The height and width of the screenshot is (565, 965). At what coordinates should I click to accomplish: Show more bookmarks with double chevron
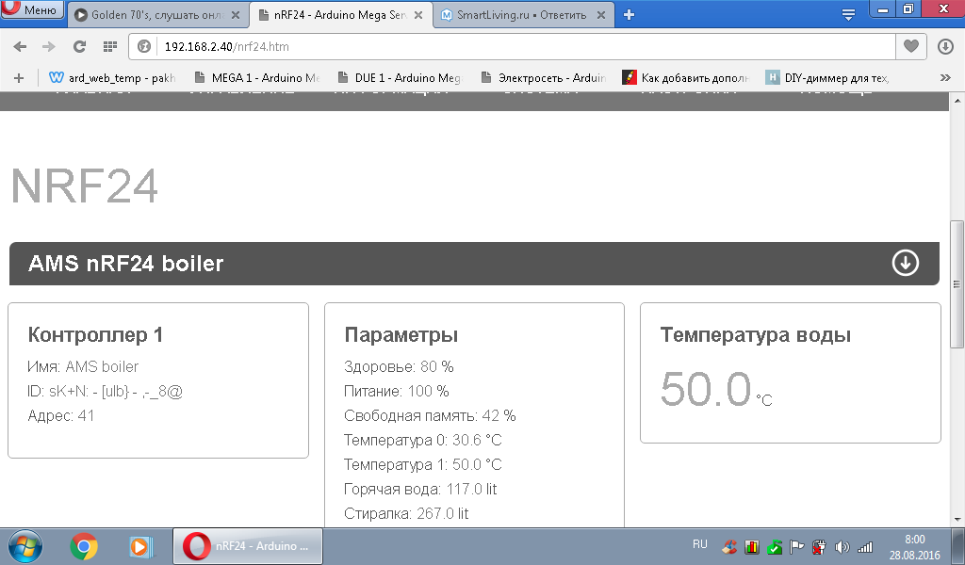point(945,77)
